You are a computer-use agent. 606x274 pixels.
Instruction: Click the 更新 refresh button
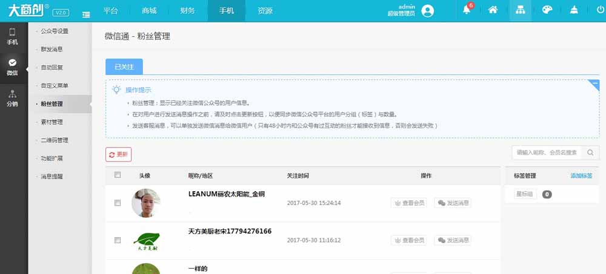(x=118, y=154)
